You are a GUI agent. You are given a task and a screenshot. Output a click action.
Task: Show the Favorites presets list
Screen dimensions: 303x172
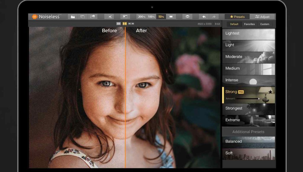tap(249, 24)
